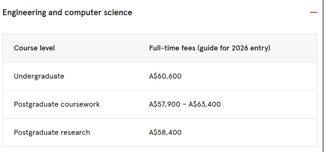Click the Full-time fees column header
Image resolution: width=324 pixels, height=152 pixels.
[x=209, y=48]
